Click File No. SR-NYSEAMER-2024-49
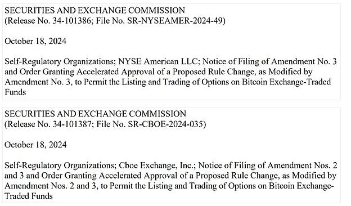Image resolution: width=351 pixels, height=206 pixels. click(x=159, y=21)
